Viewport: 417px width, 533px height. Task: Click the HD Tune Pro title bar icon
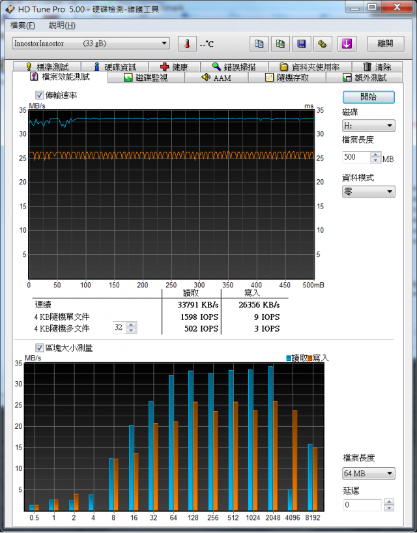tap(10, 9)
